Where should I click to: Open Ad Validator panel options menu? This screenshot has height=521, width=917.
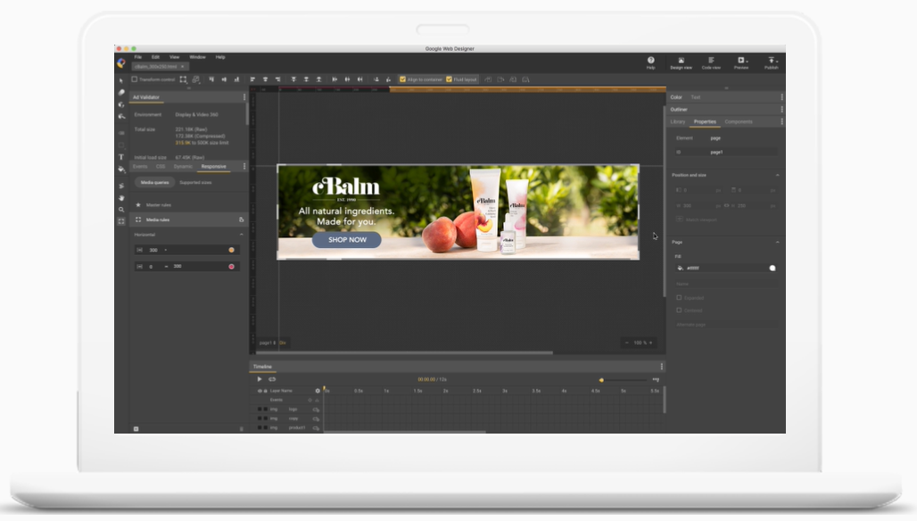[x=244, y=97]
